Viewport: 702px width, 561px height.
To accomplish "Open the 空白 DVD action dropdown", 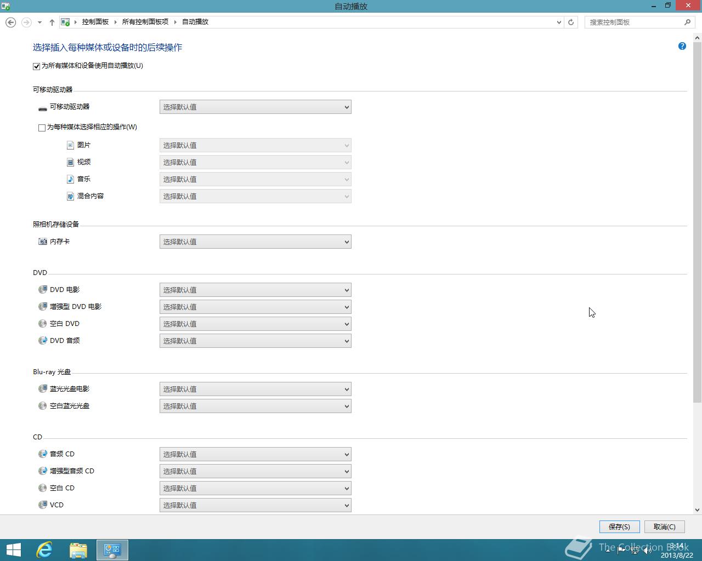I will coord(256,324).
